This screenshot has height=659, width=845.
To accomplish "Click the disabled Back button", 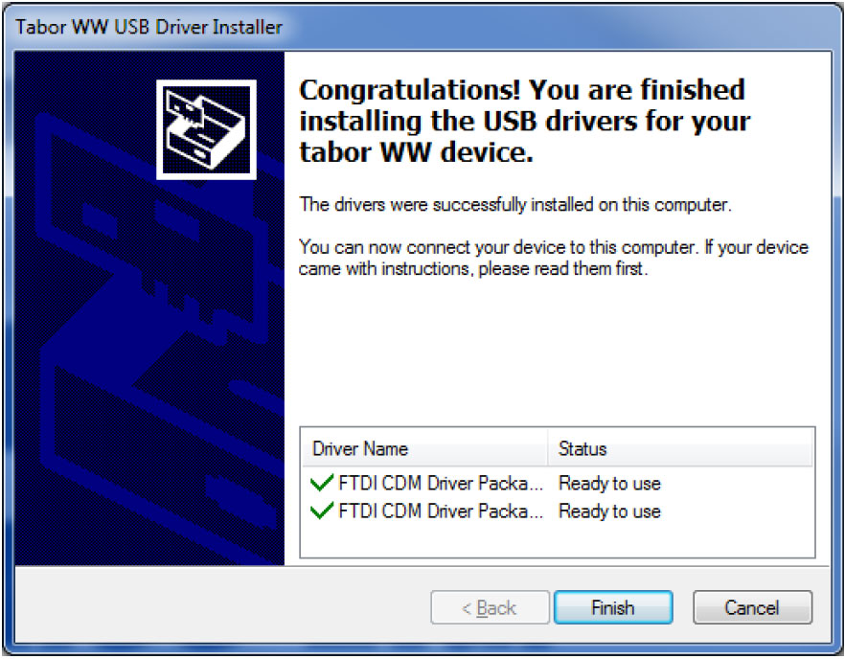I will (490, 607).
